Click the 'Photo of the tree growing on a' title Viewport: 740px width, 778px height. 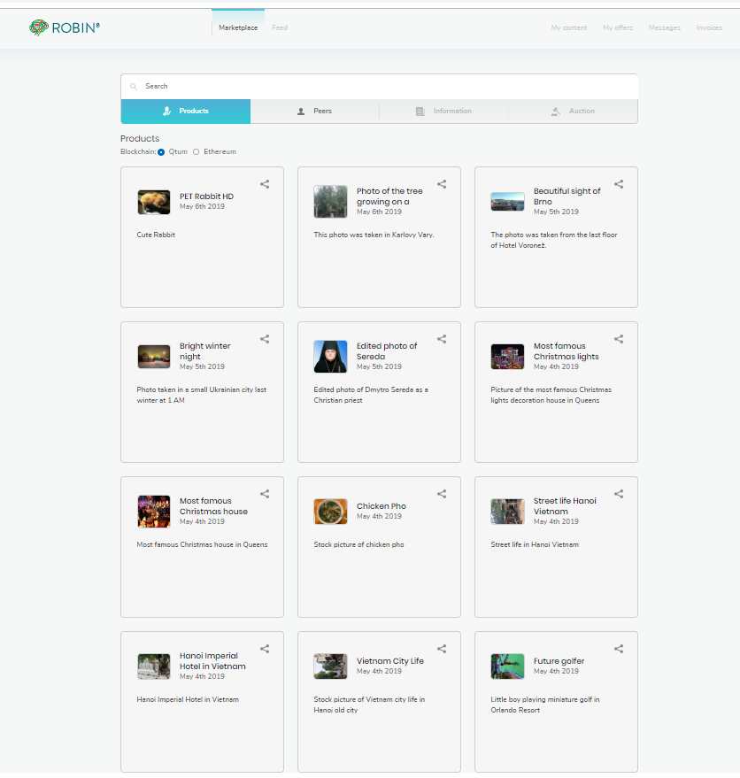(389, 196)
